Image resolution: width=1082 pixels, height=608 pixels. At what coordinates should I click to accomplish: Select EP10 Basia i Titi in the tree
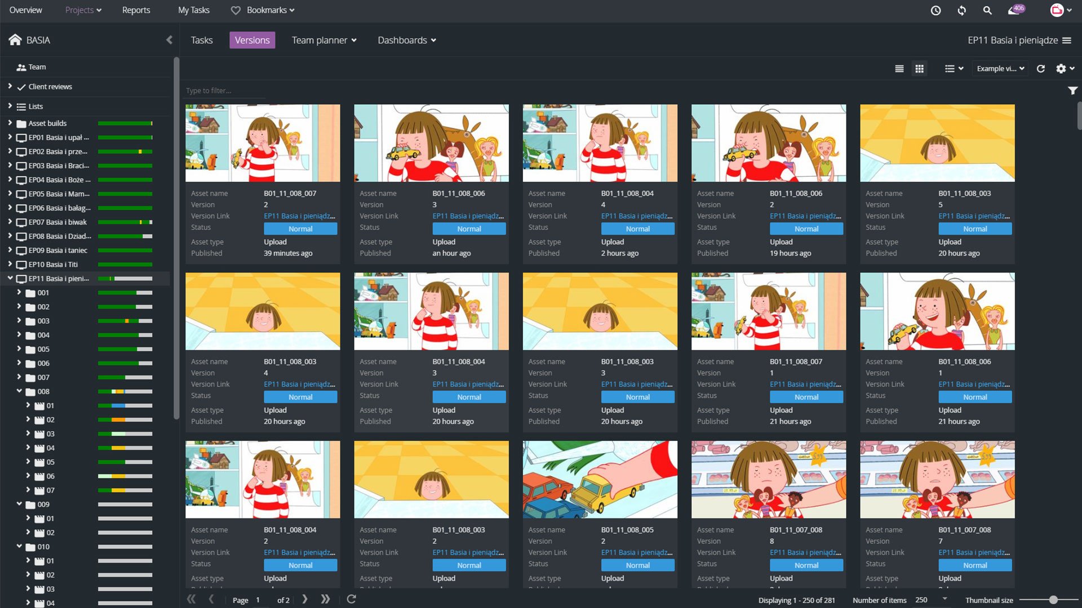pyautogui.click(x=53, y=265)
